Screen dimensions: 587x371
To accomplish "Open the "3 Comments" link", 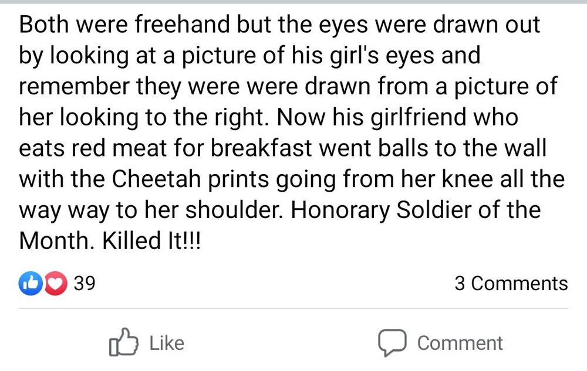I will click(x=511, y=284).
